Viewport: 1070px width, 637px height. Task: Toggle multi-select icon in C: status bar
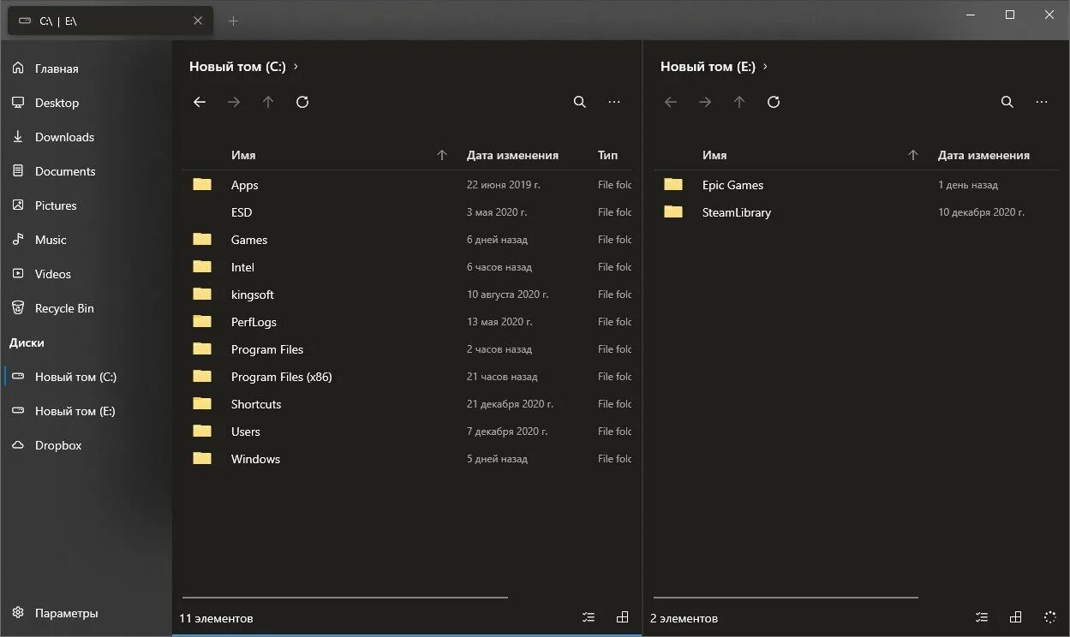589,617
